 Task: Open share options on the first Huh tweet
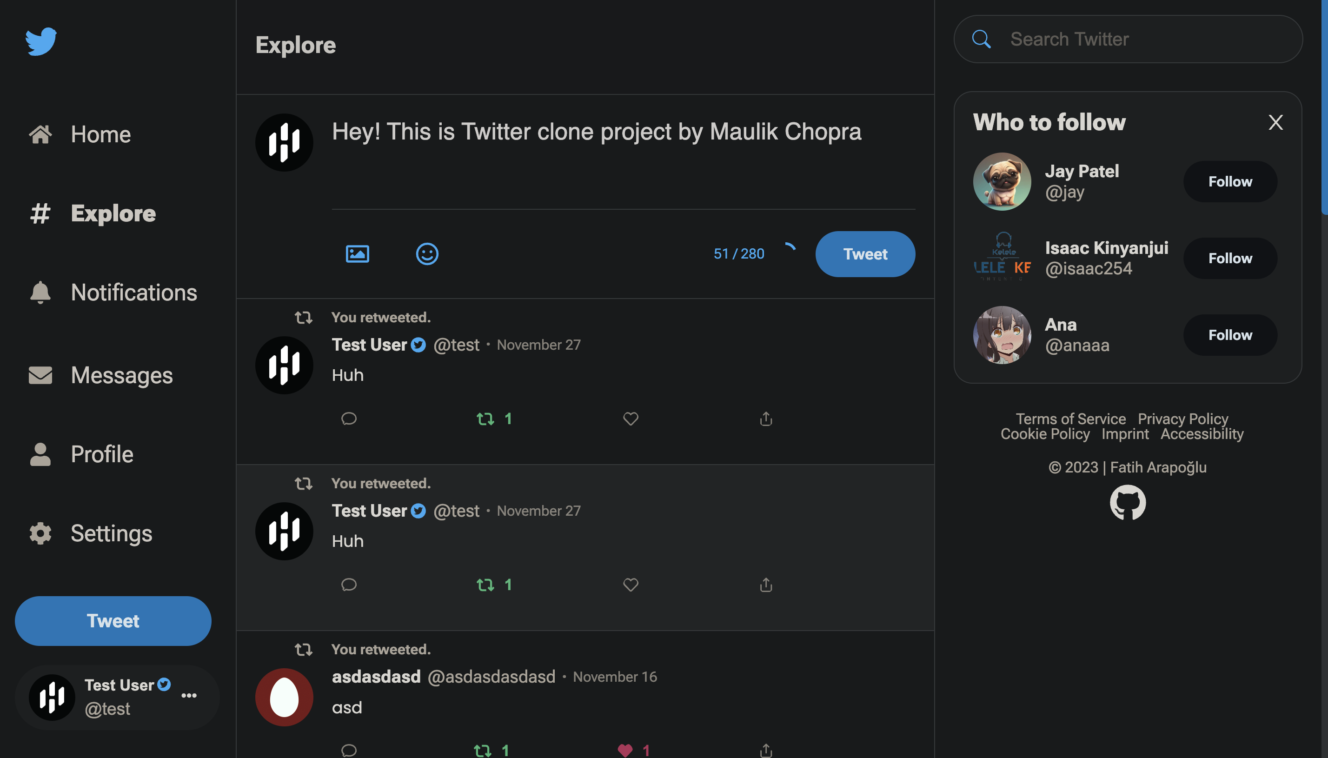765,419
